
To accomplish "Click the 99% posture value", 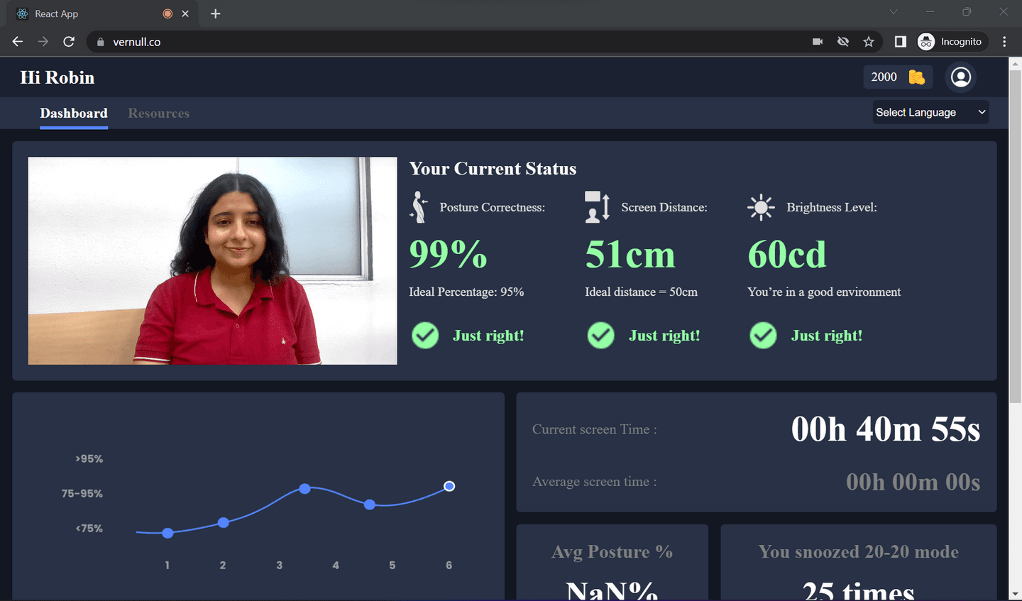I will pos(448,254).
